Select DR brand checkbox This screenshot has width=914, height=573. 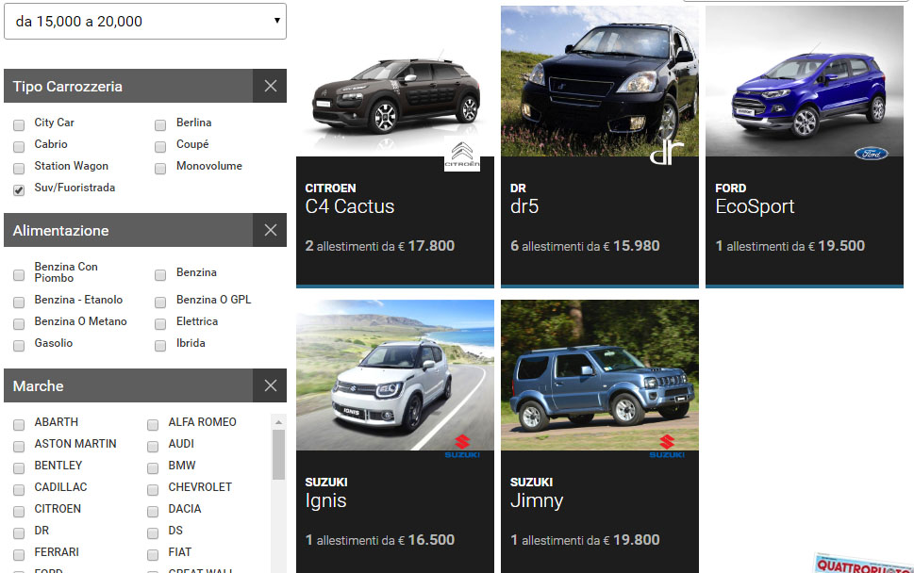19,532
